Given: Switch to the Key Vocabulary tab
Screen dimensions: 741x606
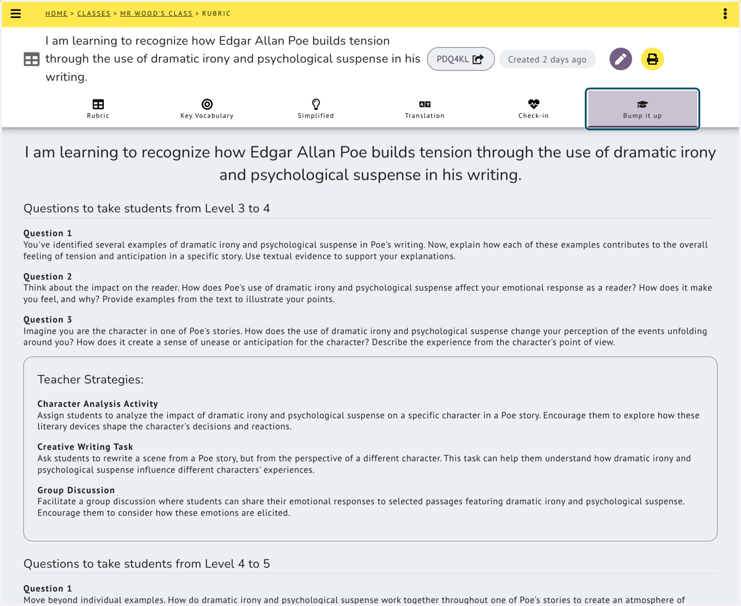Looking at the screenshot, I should 207,109.
